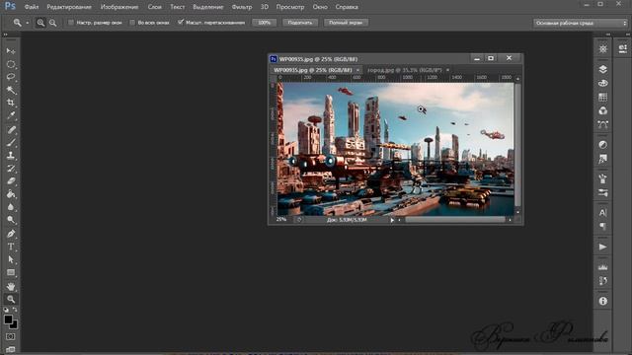The height and width of the screenshot is (355, 632).
Task: Select the Magic Wand tool
Action: point(11,90)
